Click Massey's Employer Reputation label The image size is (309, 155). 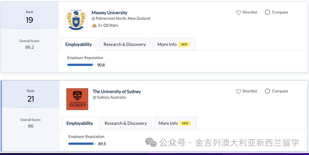[85, 58]
